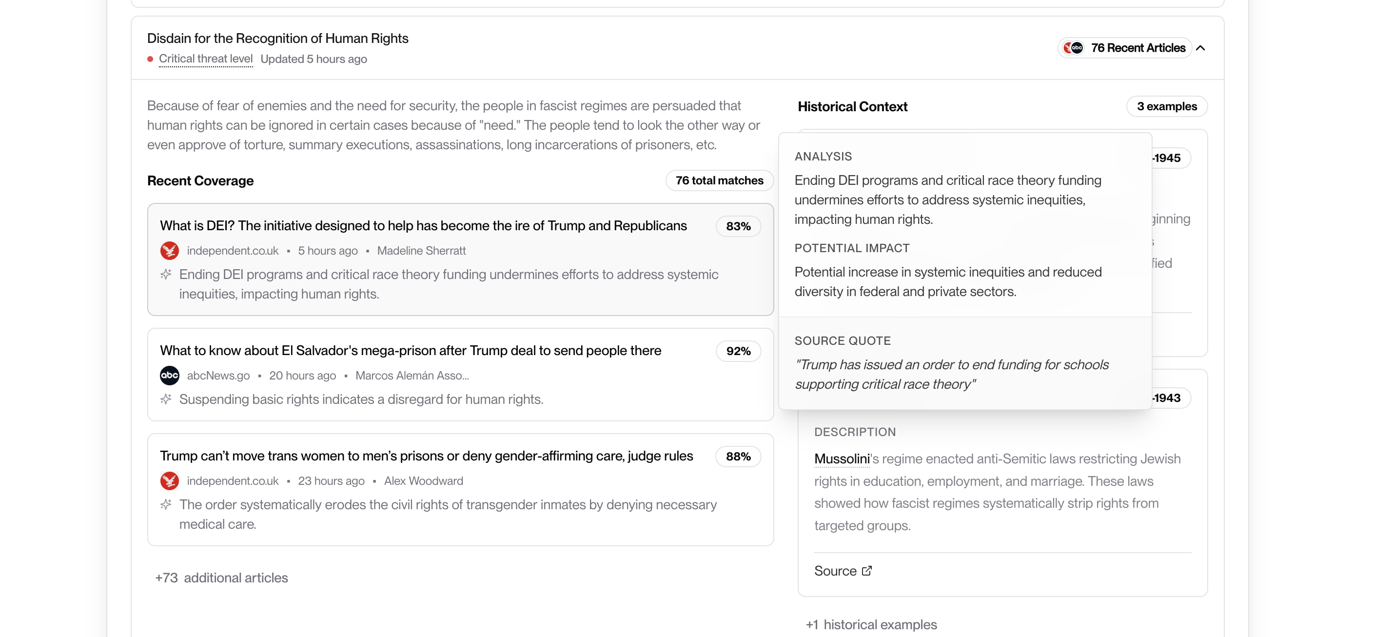This screenshot has width=1373, height=637.
Task: Show the +1 historical examples
Action: tap(871, 625)
